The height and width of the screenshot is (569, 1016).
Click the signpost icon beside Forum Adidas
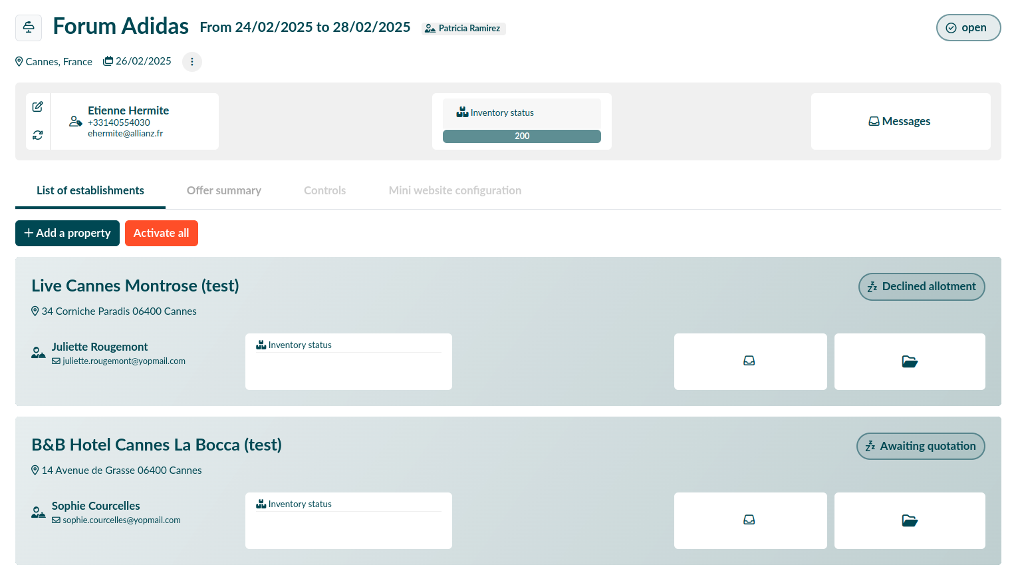(x=29, y=28)
